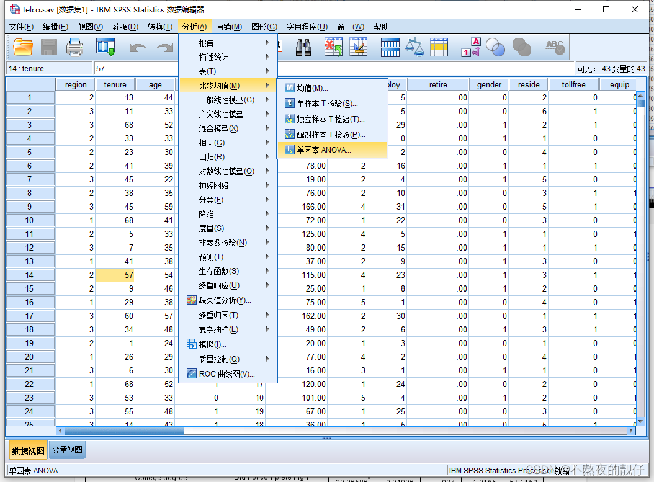Image resolution: width=654 pixels, height=482 pixels.
Task: Expand the 复杂抽样(L) submenu
Action: pos(228,329)
